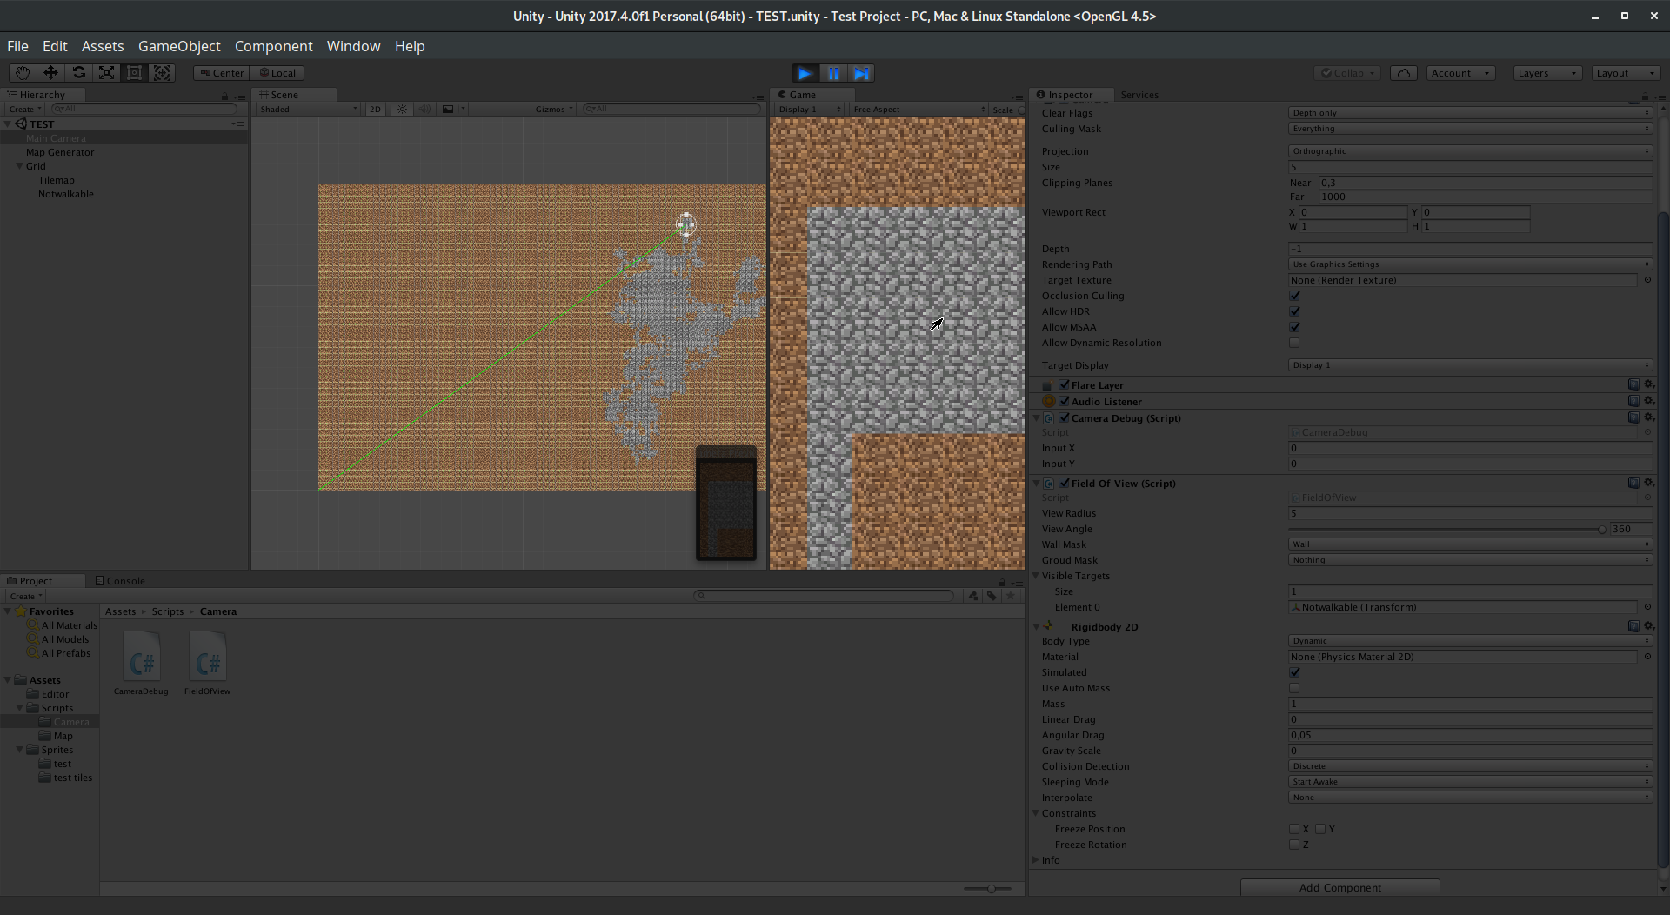1670x915 pixels.
Task: Pick object for Target Texture field
Action: tap(1647, 280)
